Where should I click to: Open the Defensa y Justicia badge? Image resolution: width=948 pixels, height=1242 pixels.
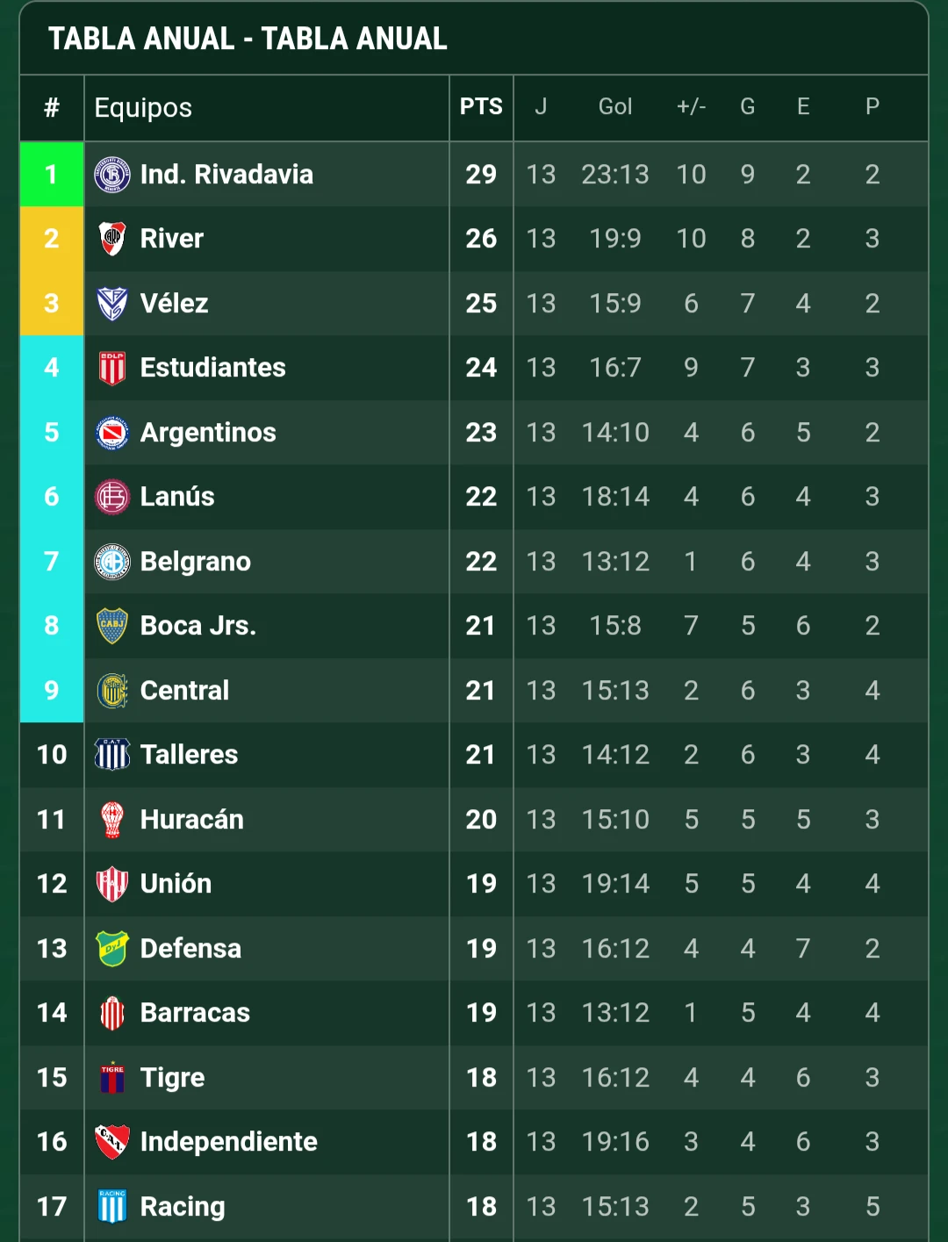tap(112, 948)
